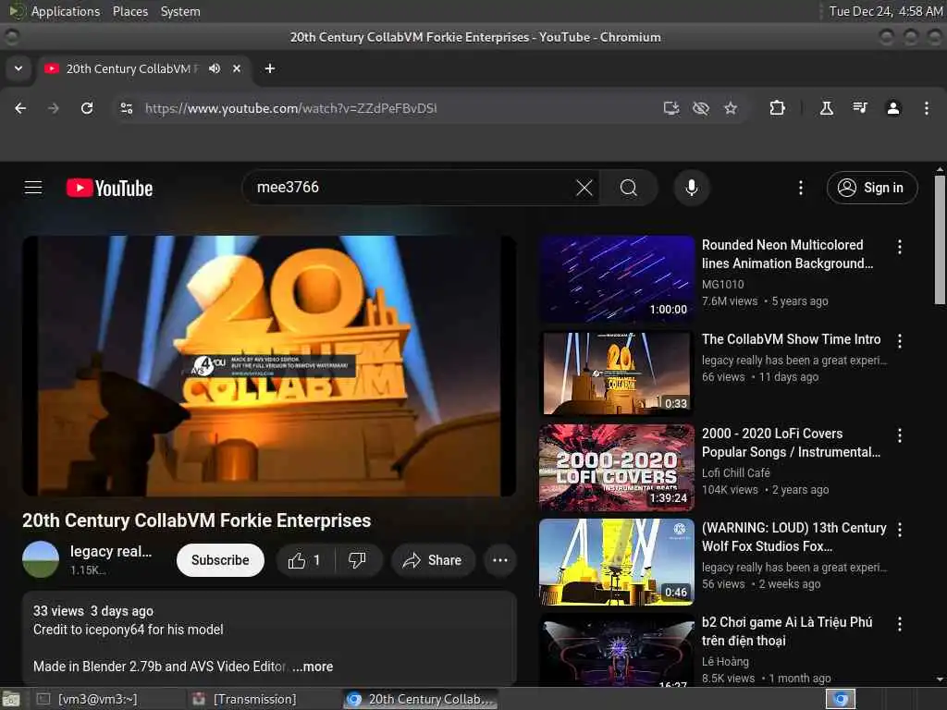Search with voice microphone button

point(692,188)
